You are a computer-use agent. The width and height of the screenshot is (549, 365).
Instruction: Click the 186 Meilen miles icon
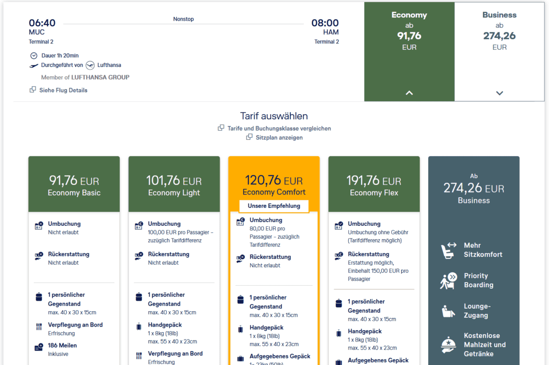[39, 347]
